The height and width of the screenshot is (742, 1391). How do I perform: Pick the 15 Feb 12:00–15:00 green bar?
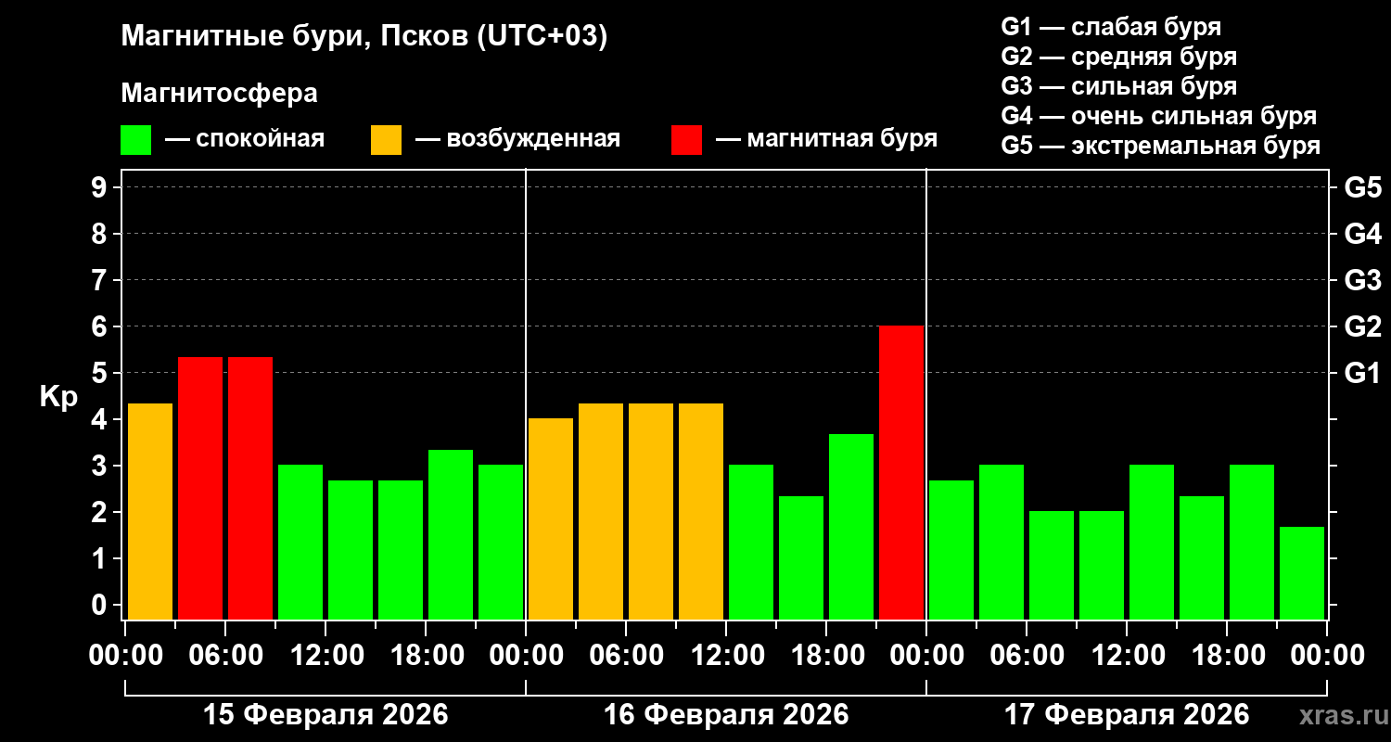[x=351, y=549]
